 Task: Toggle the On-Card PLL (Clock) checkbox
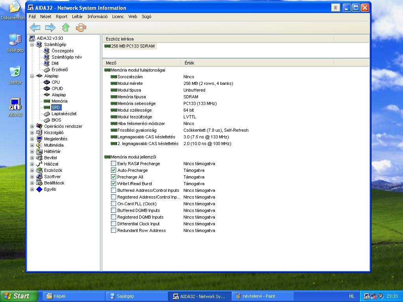[113, 203]
